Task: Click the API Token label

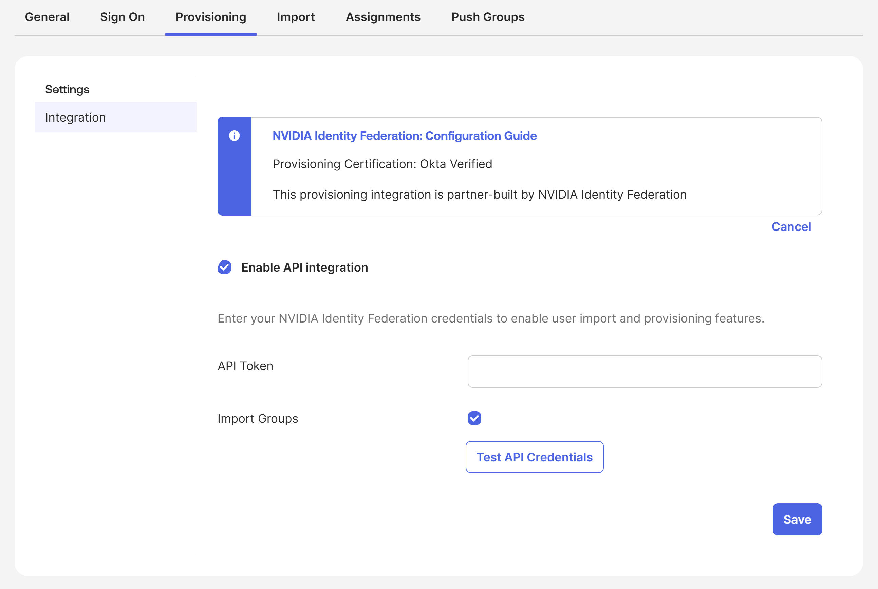Action: coord(245,366)
